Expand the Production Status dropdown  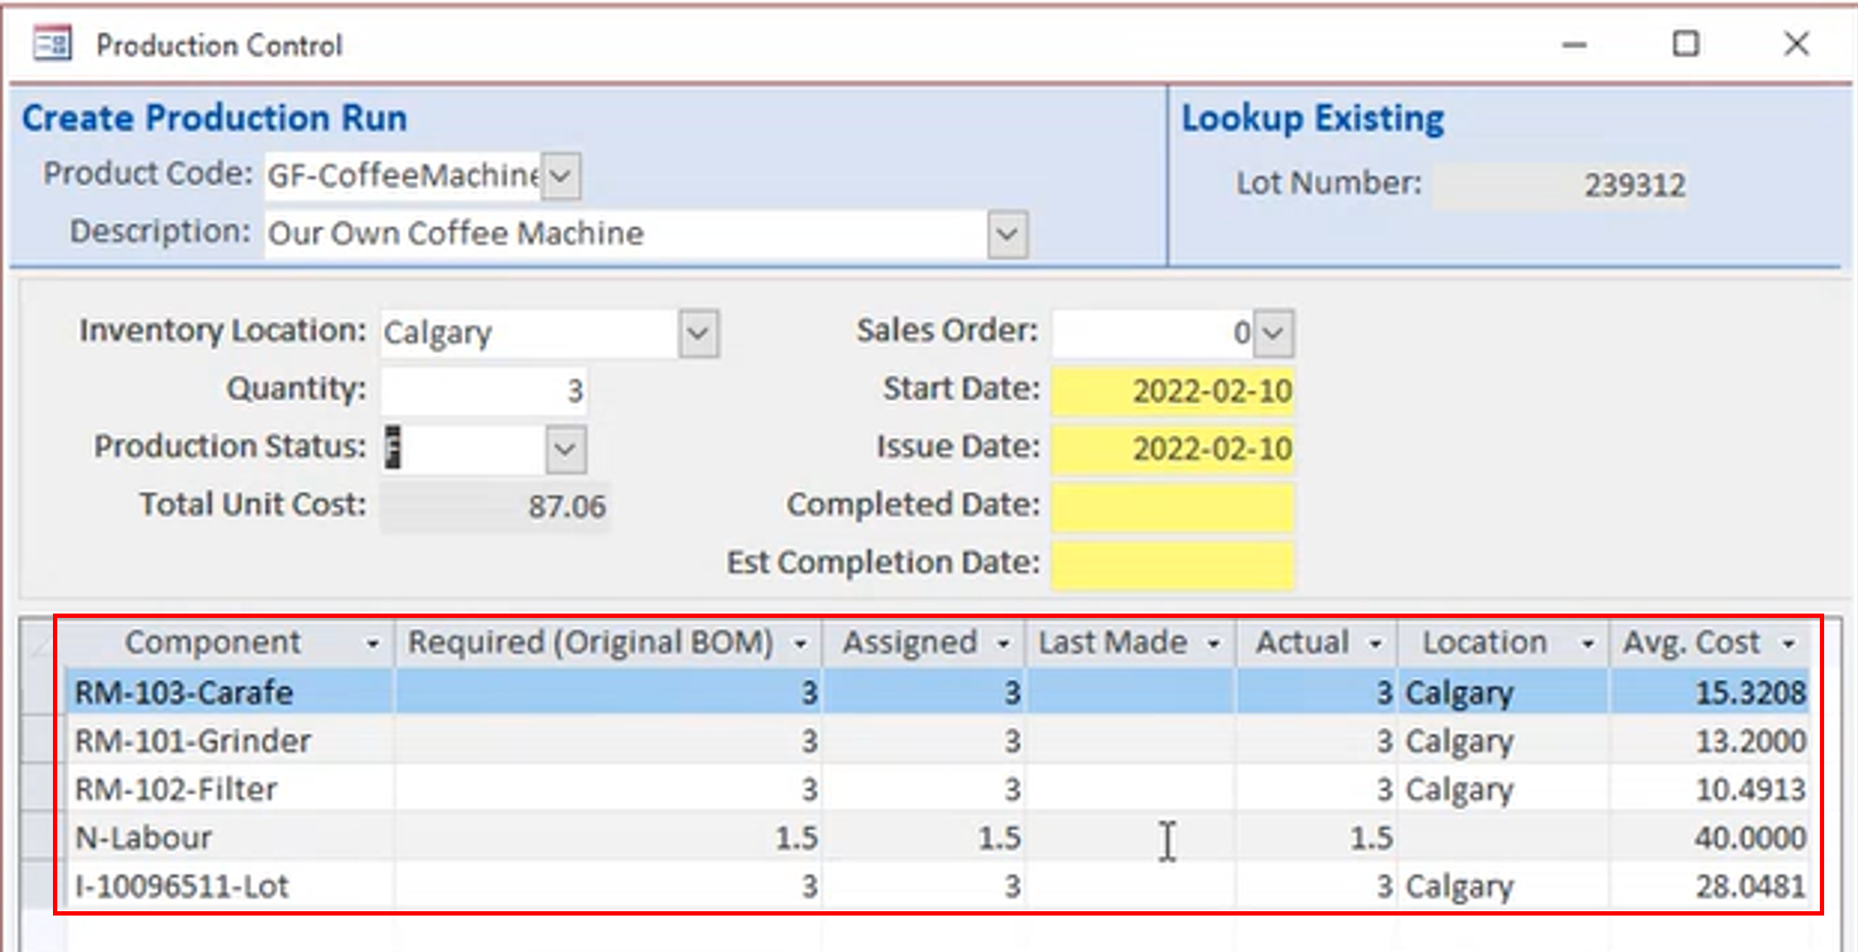565,450
